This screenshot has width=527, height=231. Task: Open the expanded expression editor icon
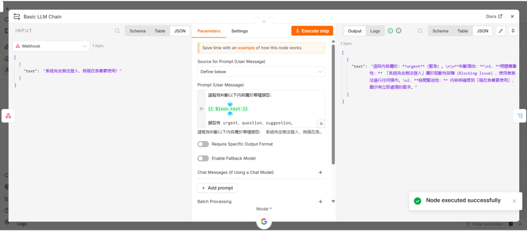click(321, 123)
